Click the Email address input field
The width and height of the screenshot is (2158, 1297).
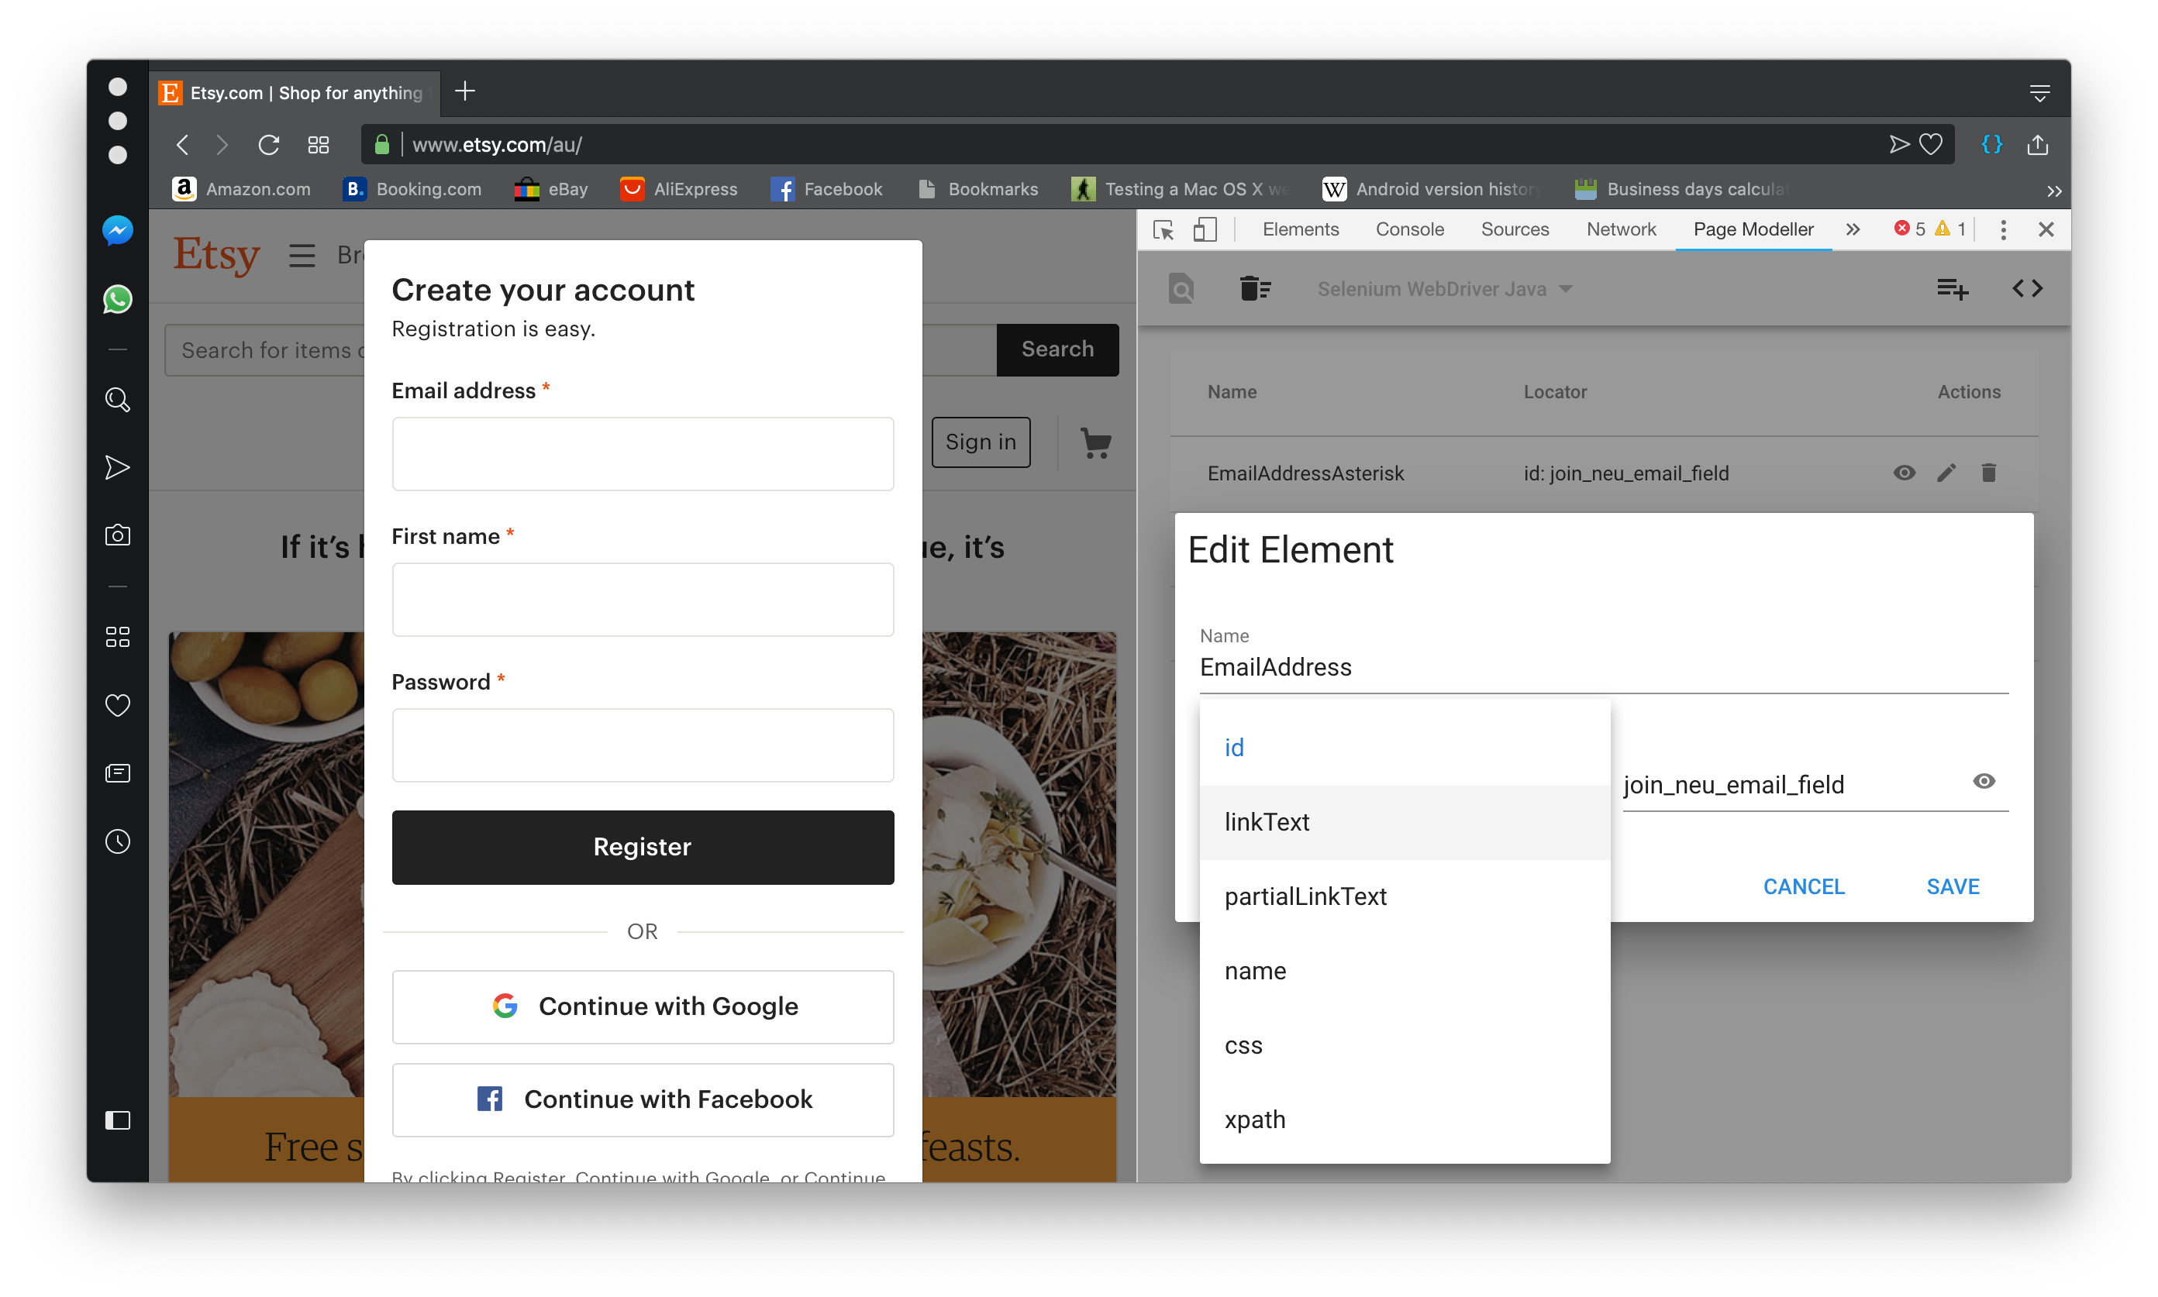641,450
